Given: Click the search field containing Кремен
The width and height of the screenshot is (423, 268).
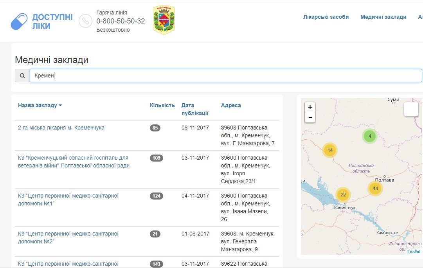Looking at the screenshot, I should pyautogui.click(x=226, y=76).
